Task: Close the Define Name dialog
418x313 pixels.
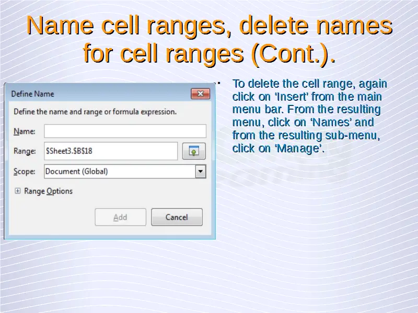Action: point(200,94)
